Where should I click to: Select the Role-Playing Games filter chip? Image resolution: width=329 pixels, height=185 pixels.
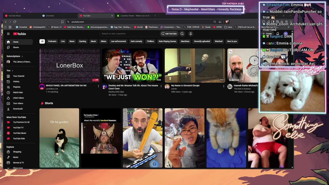(x=167, y=41)
